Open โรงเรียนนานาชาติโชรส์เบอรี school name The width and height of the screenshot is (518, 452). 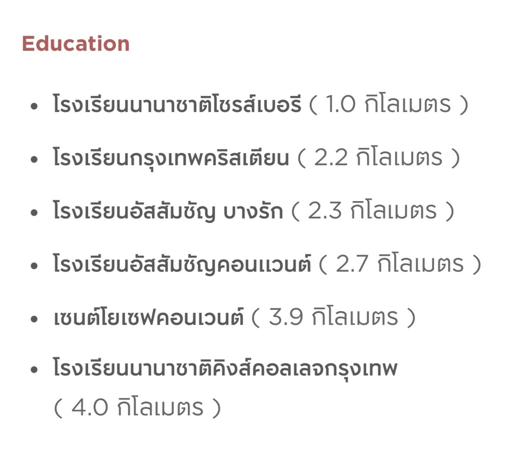pos(177,104)
